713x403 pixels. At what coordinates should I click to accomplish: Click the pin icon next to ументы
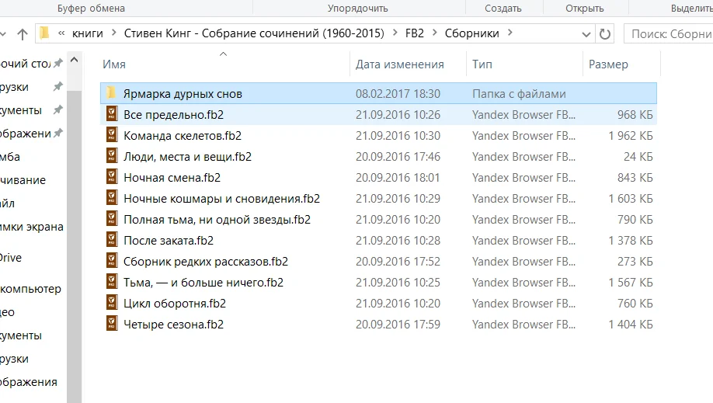57,109
